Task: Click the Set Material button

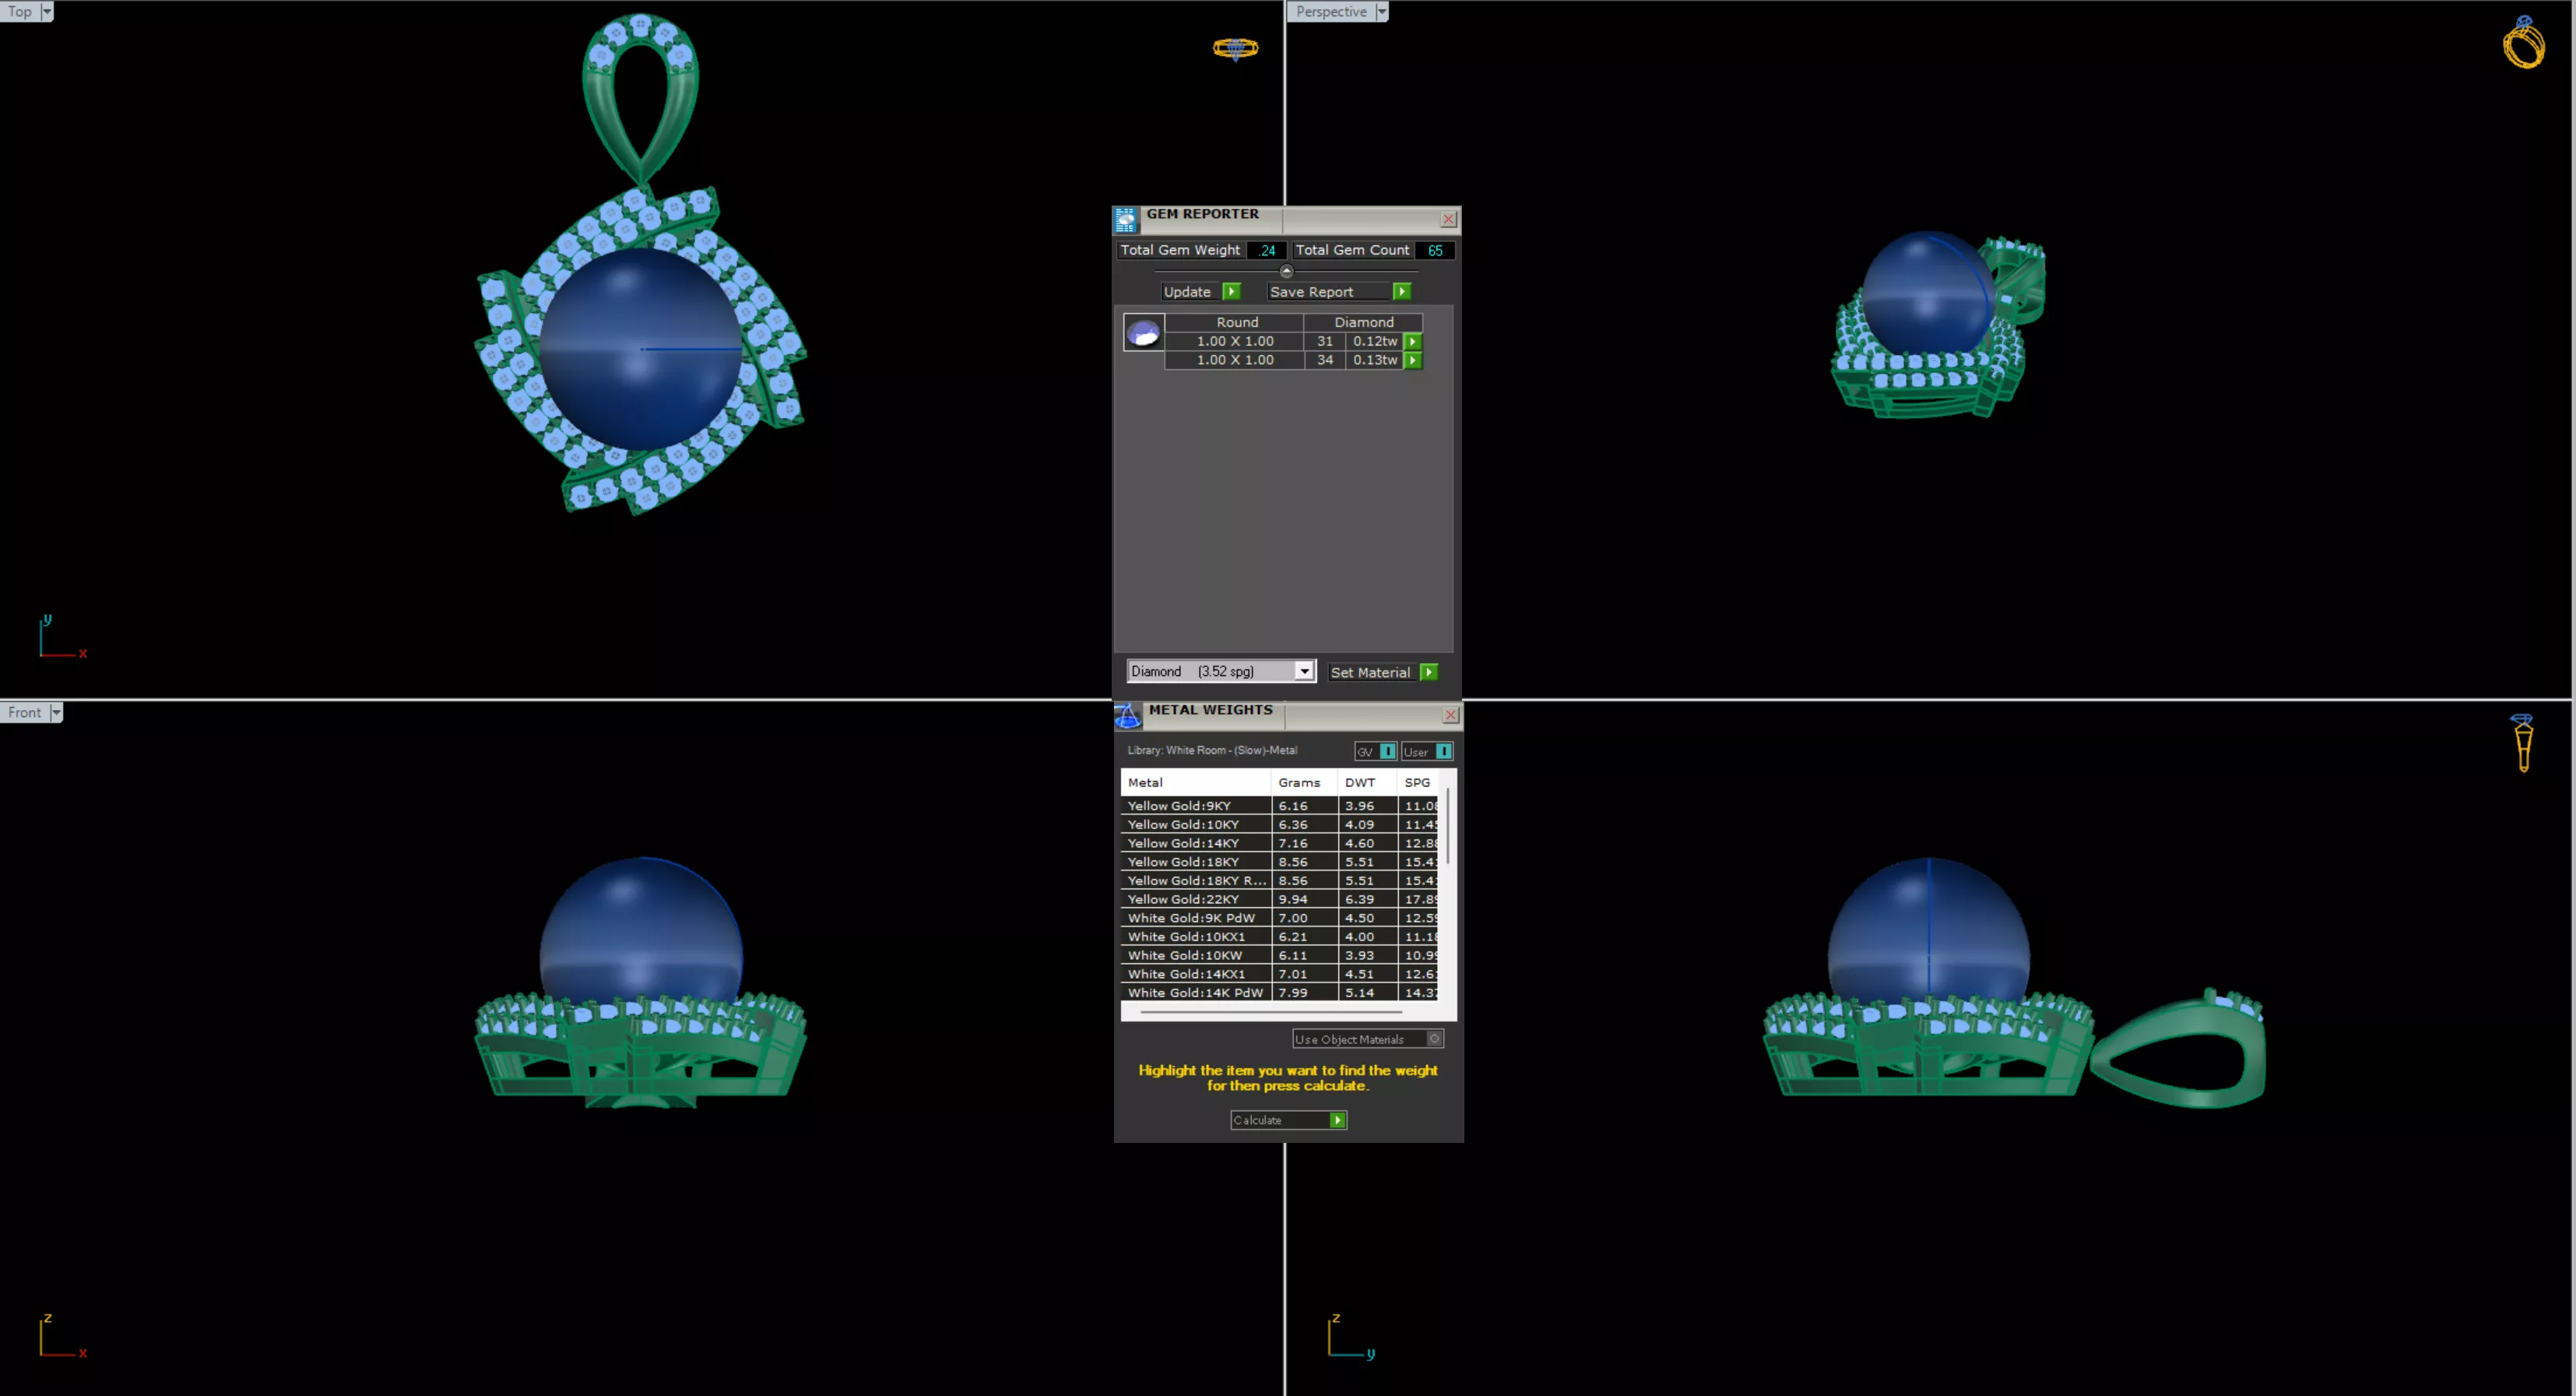Action: [x=1374, y=672]
